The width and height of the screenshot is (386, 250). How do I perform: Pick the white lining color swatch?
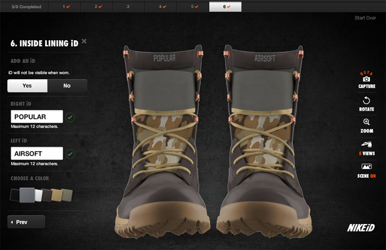tap(38, 194)
